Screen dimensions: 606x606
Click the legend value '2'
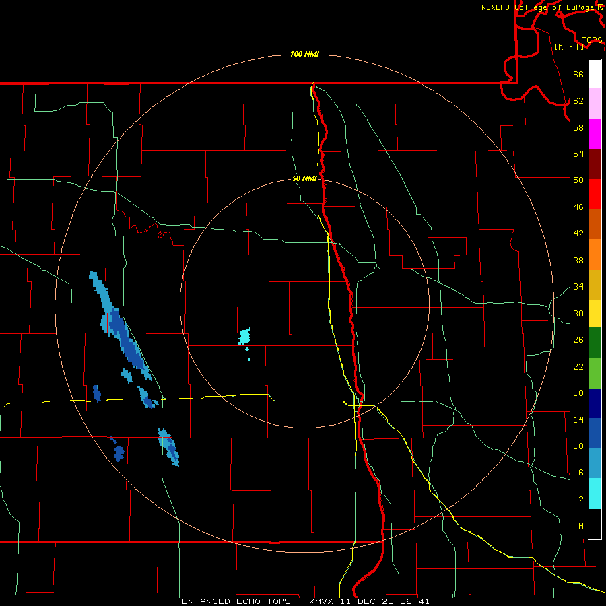click(581, 500)
